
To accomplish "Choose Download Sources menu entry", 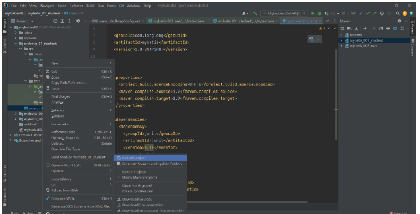I will click(x=137, y=199).
